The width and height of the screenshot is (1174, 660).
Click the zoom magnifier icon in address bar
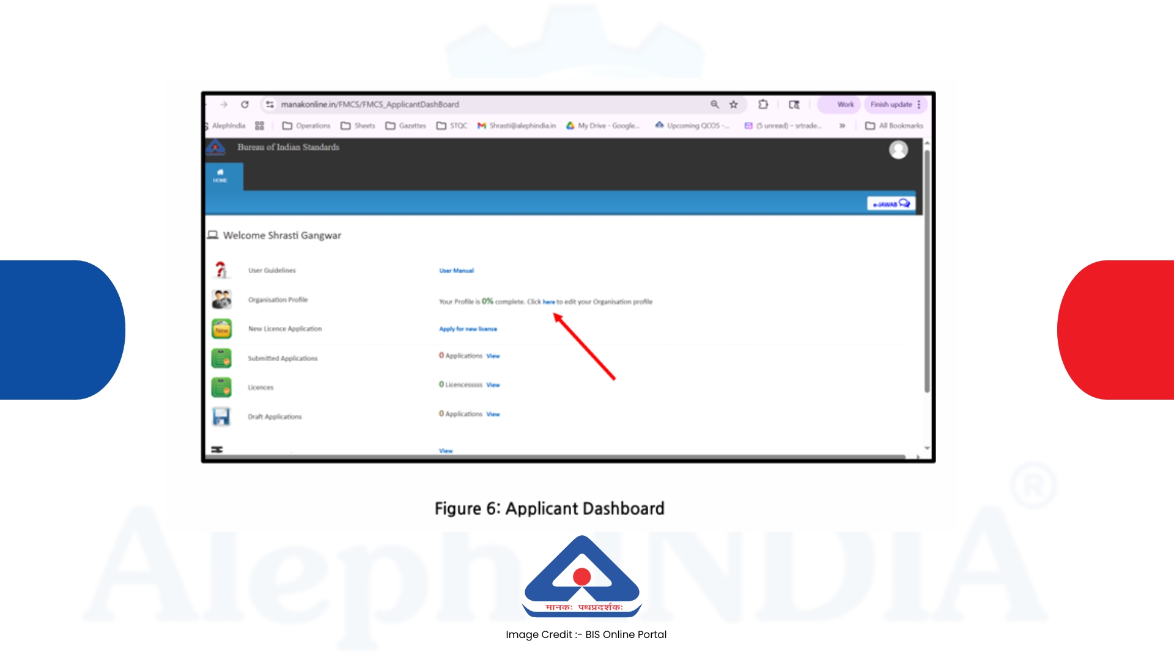point(714,105)
